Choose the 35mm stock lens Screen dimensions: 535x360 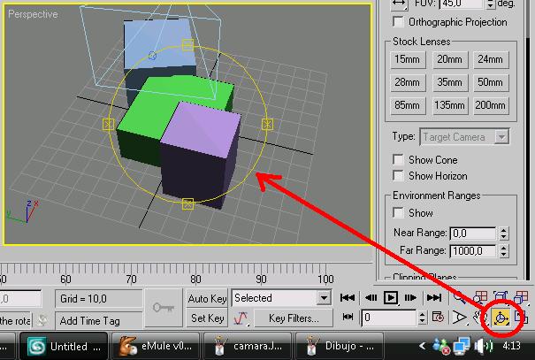[449, 82]
